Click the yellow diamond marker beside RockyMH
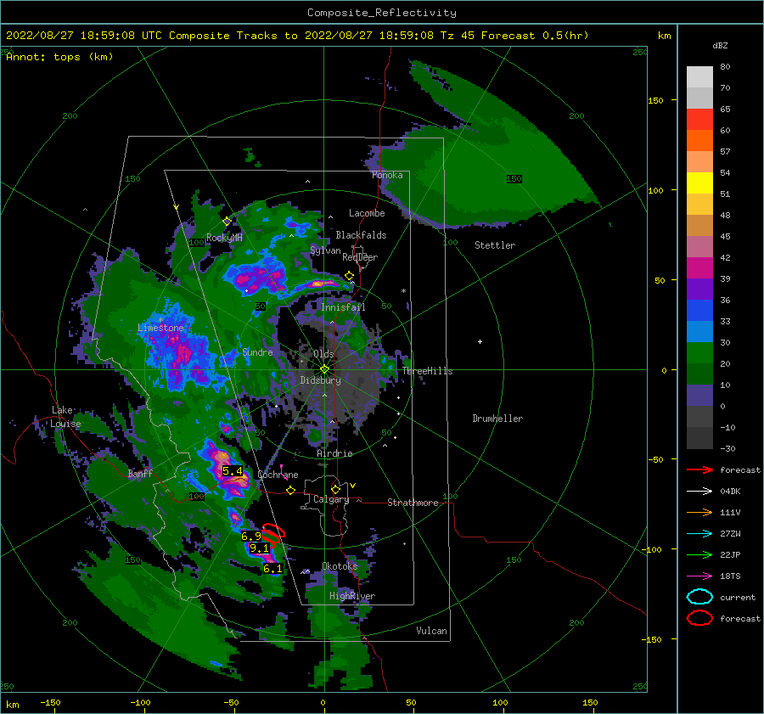The width and height of the screenshot is (764, 714). click(227, 222)
